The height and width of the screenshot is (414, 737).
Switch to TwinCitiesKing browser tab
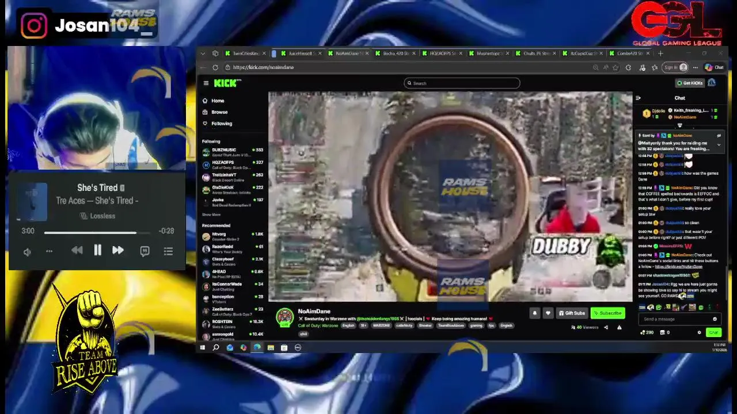coord(245,53)
